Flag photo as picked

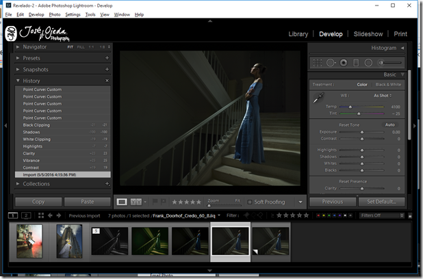155,202
